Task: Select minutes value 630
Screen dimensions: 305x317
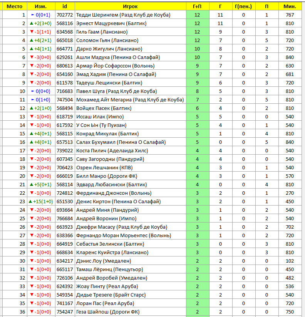Action: pos(290,66)
